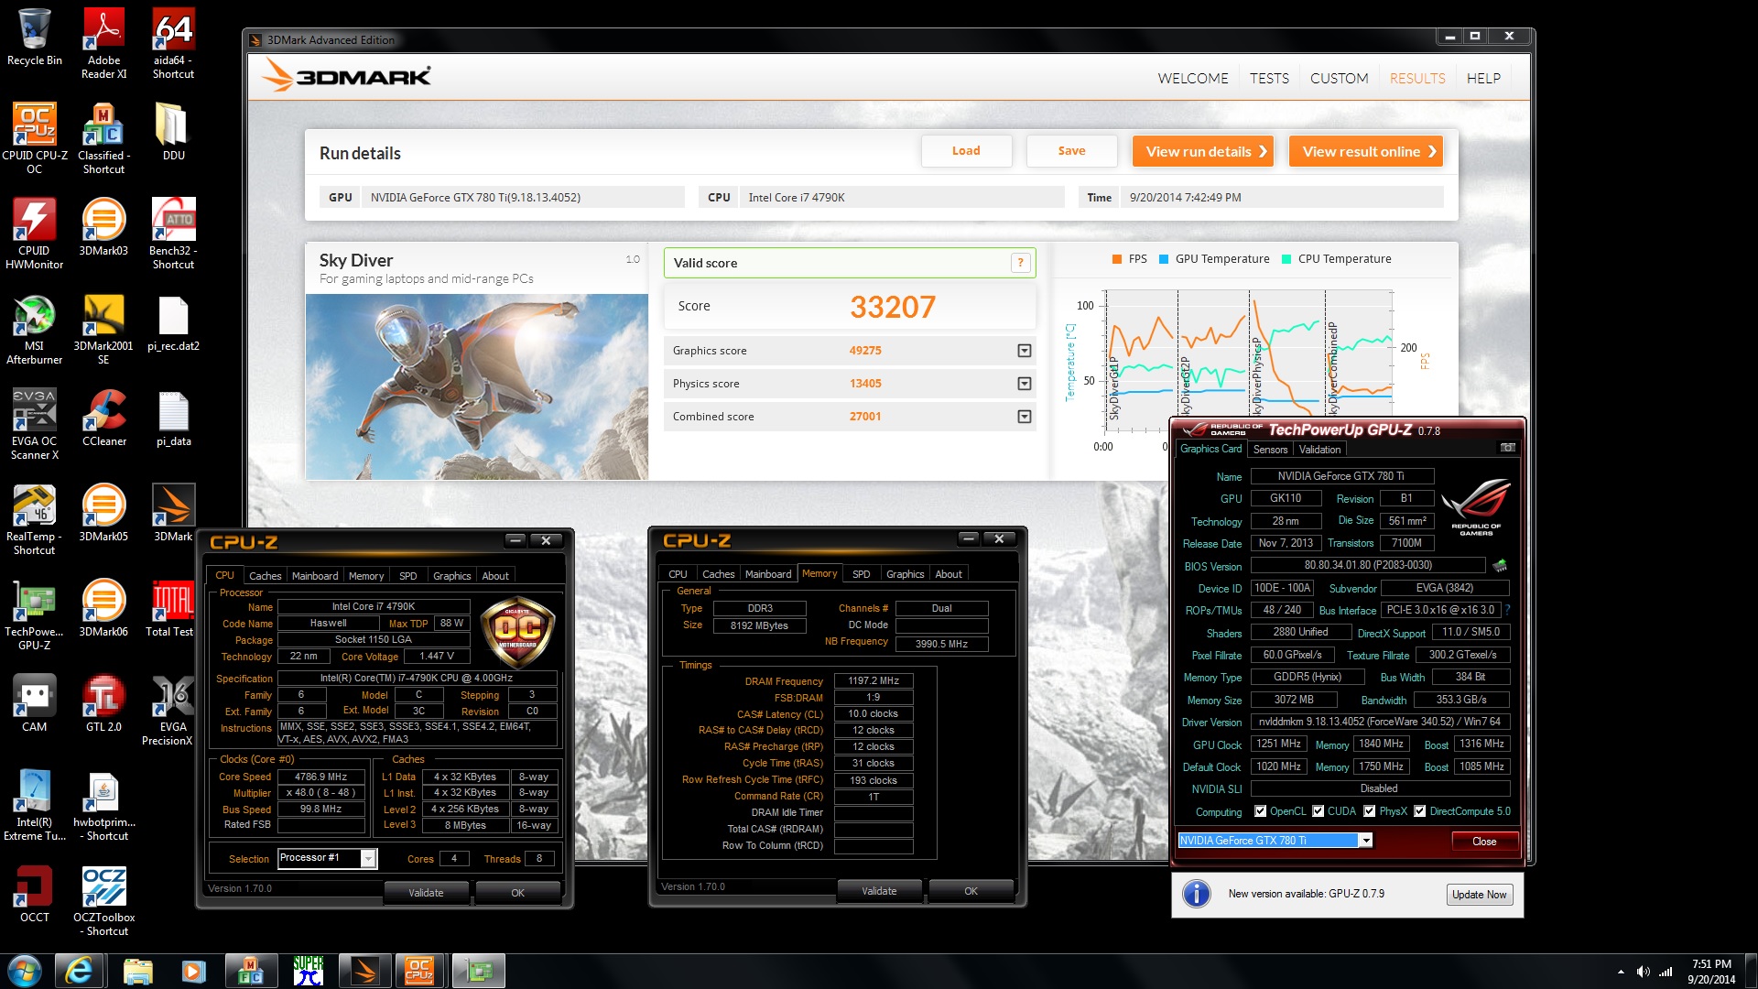Viewport: 1758px width, 989px height.
Task: Toggle DirectCompute 5.0 checkbox
Action: click(x=1420, y=811)
